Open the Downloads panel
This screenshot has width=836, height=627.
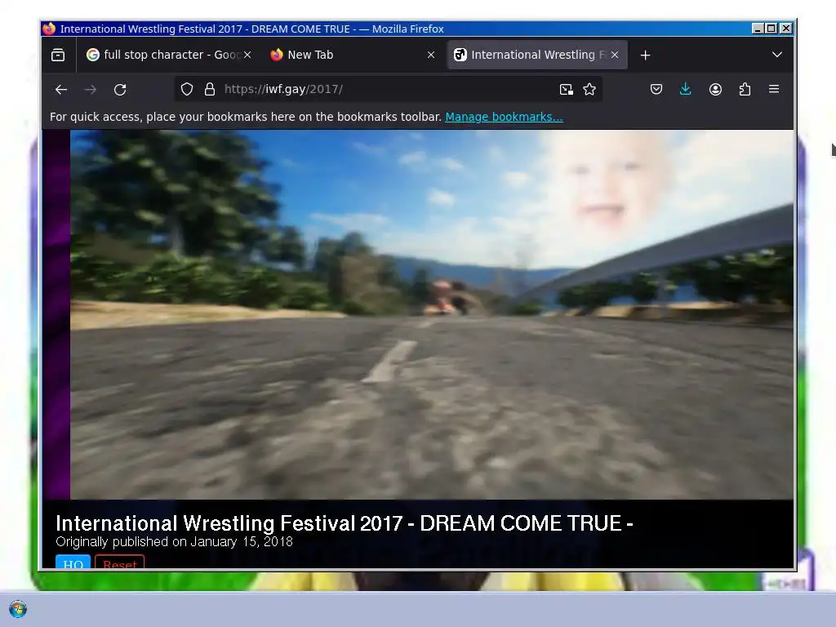tap(686, 89)
